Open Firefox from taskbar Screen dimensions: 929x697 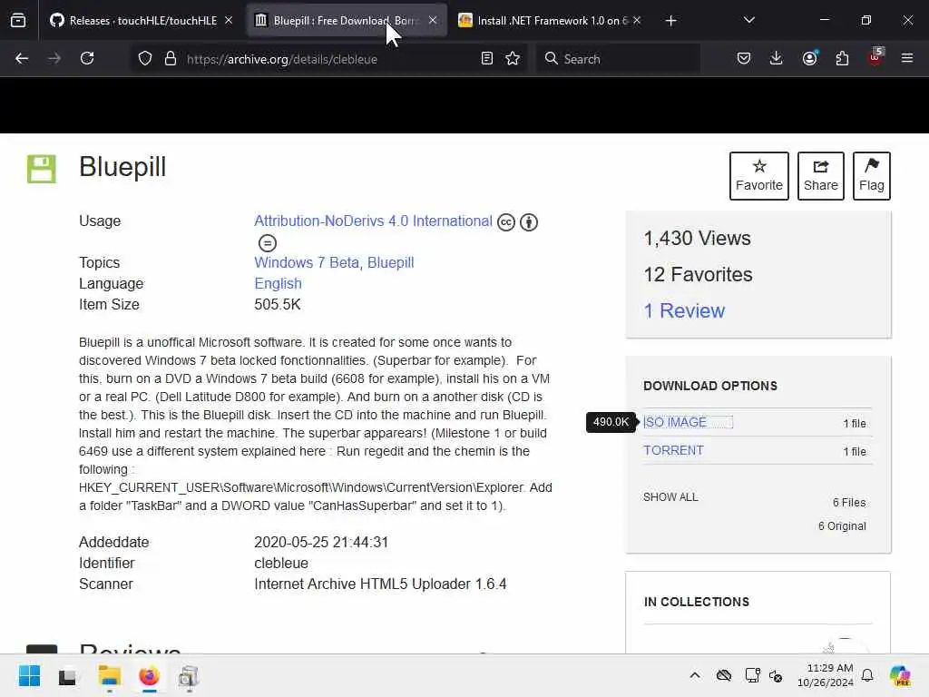coord(149,675)
